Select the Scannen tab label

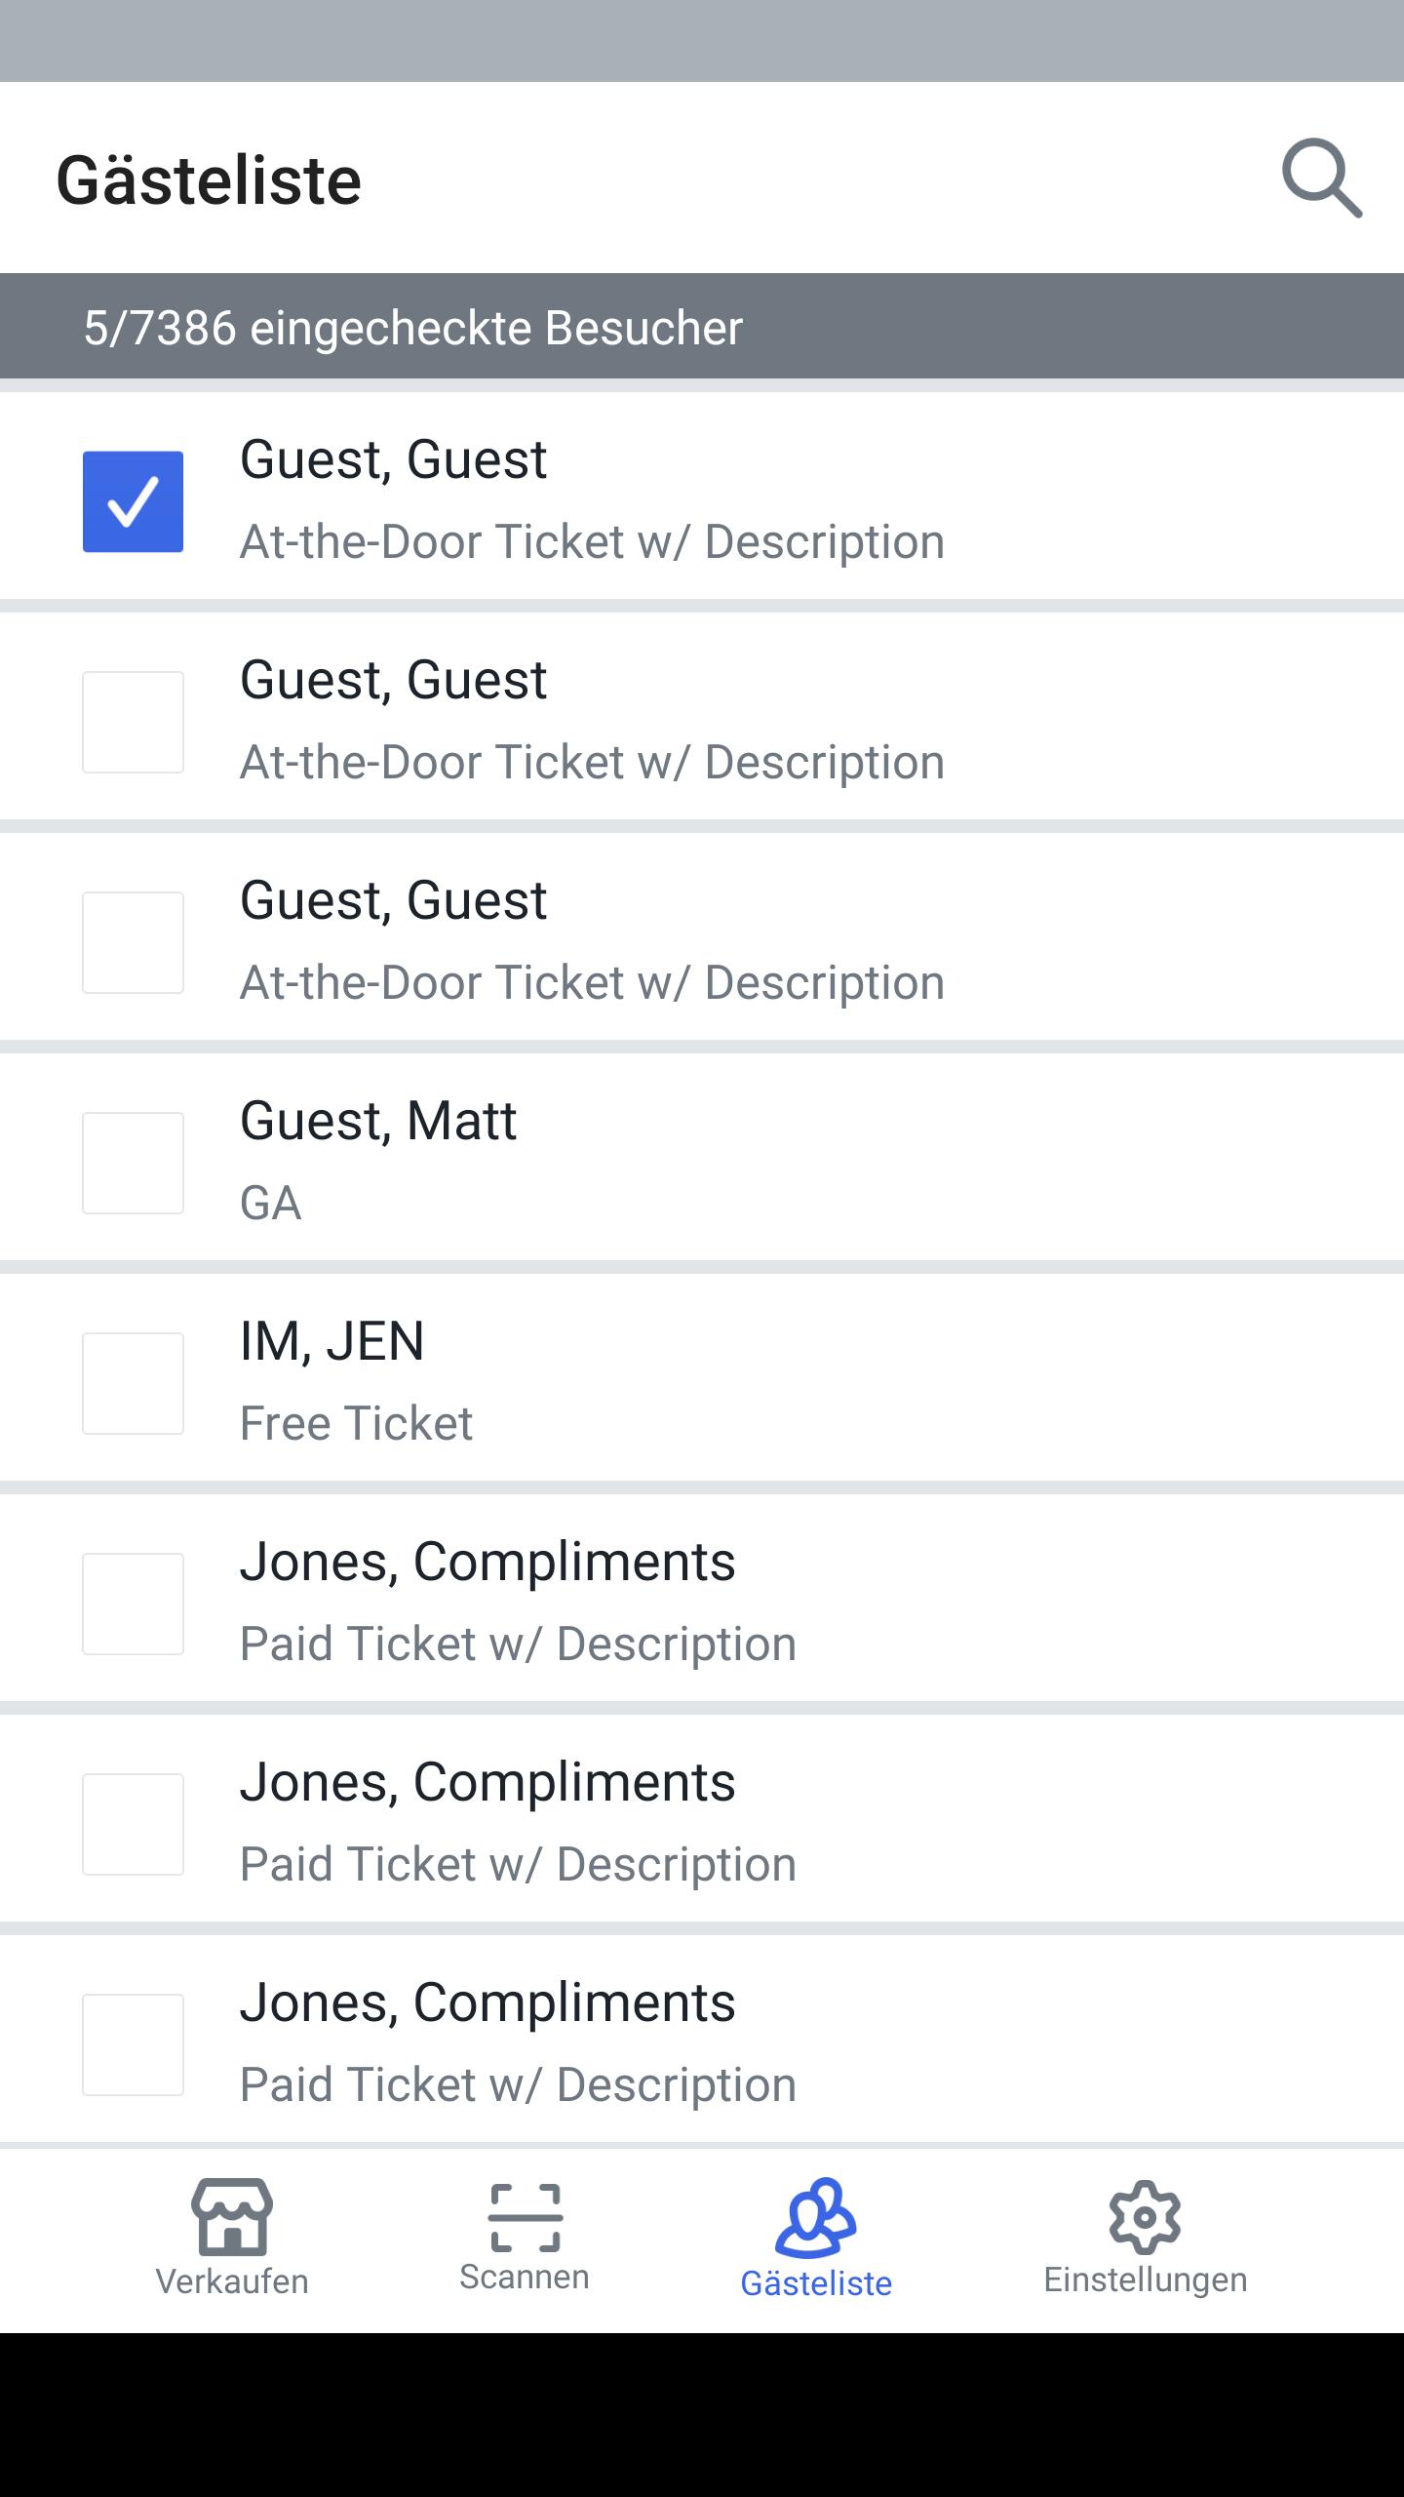(x=525, y=2277)
